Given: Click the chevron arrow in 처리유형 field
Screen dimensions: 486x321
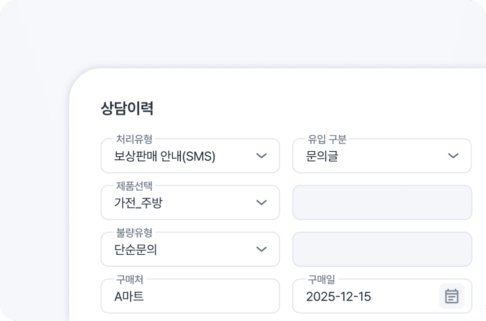Looking at the screenshot, I should click(261, 156).
